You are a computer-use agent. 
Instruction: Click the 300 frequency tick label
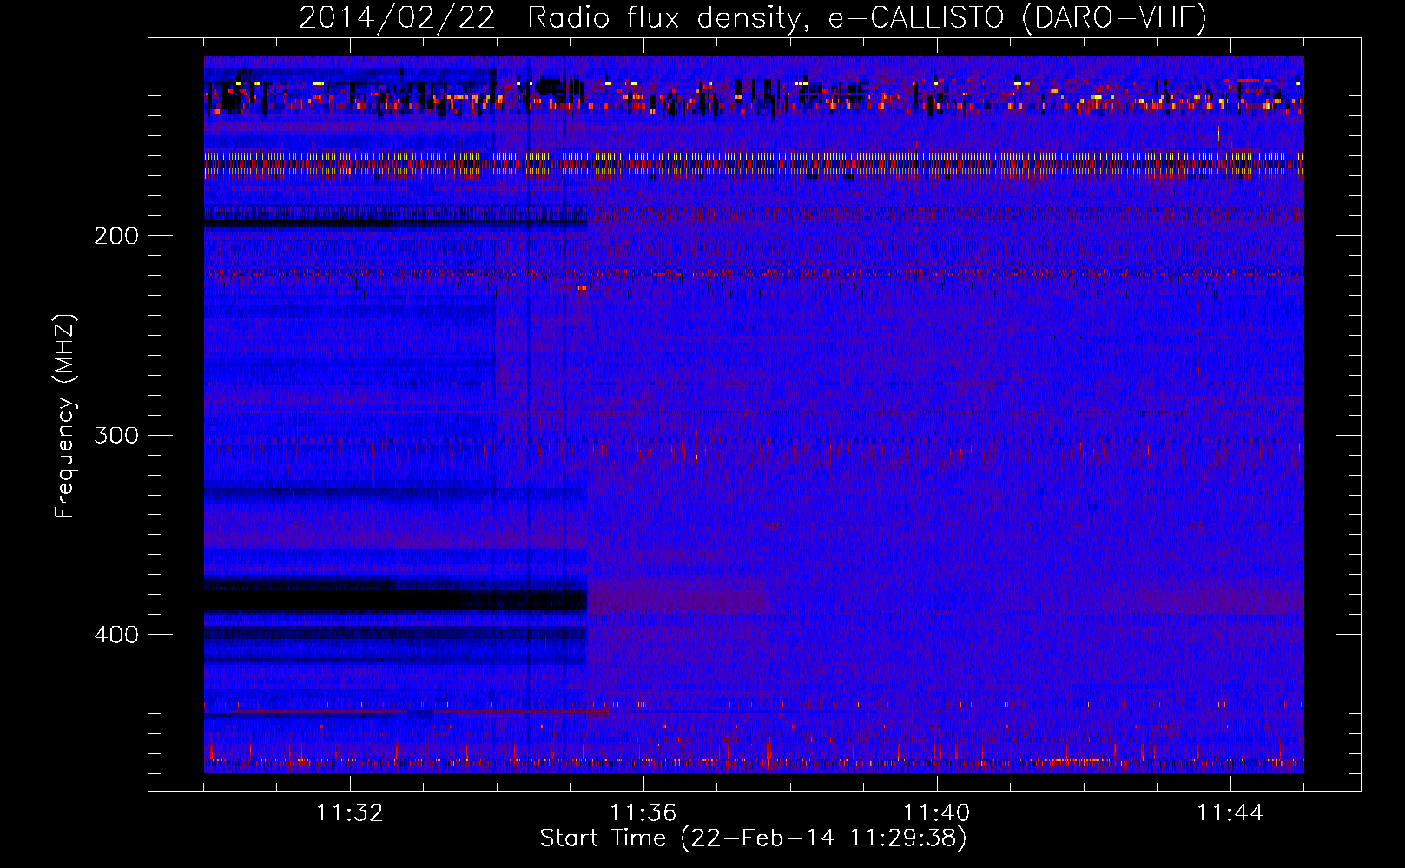[x=116, y=435]
